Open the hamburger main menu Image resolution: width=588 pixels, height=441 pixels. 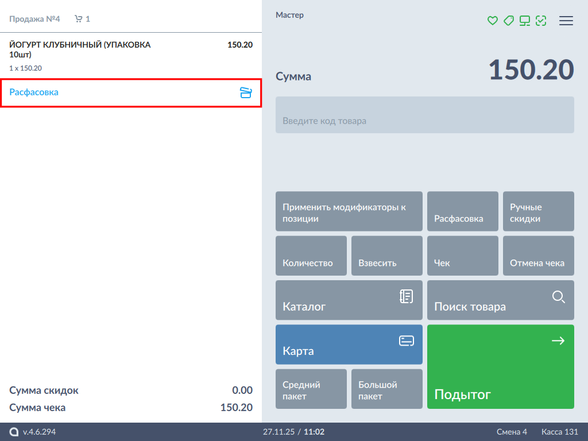[x=566, y=21]
